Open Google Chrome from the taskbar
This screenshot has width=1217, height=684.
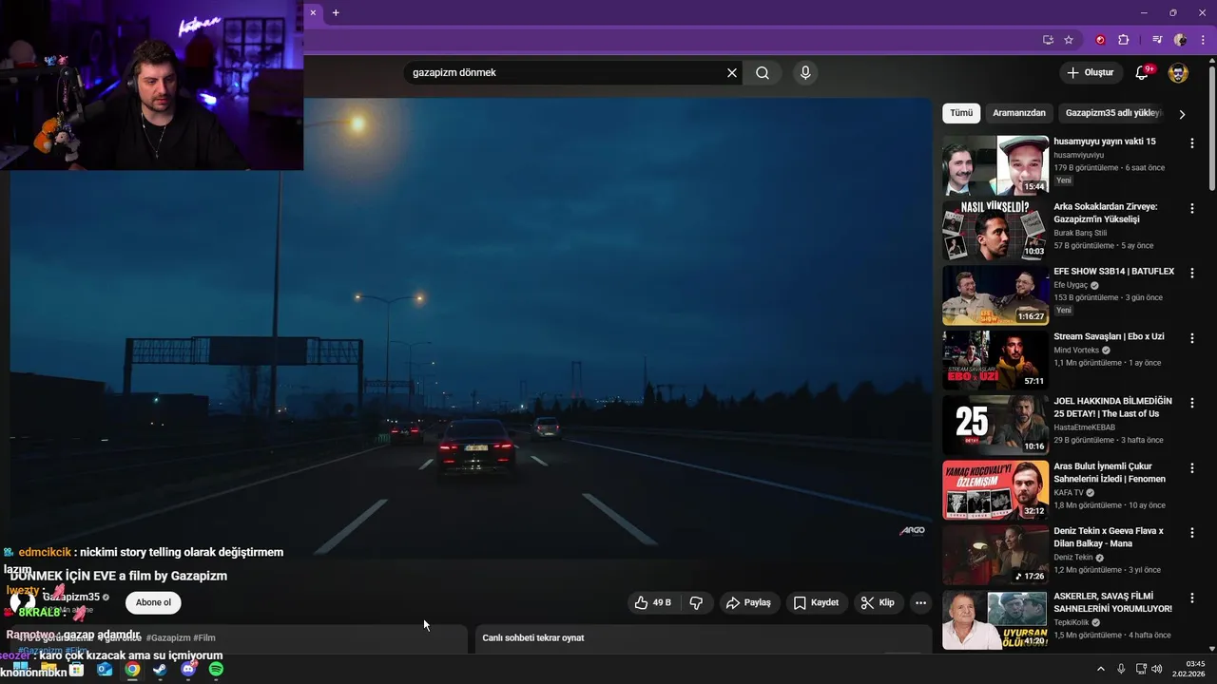click(132, 669)
